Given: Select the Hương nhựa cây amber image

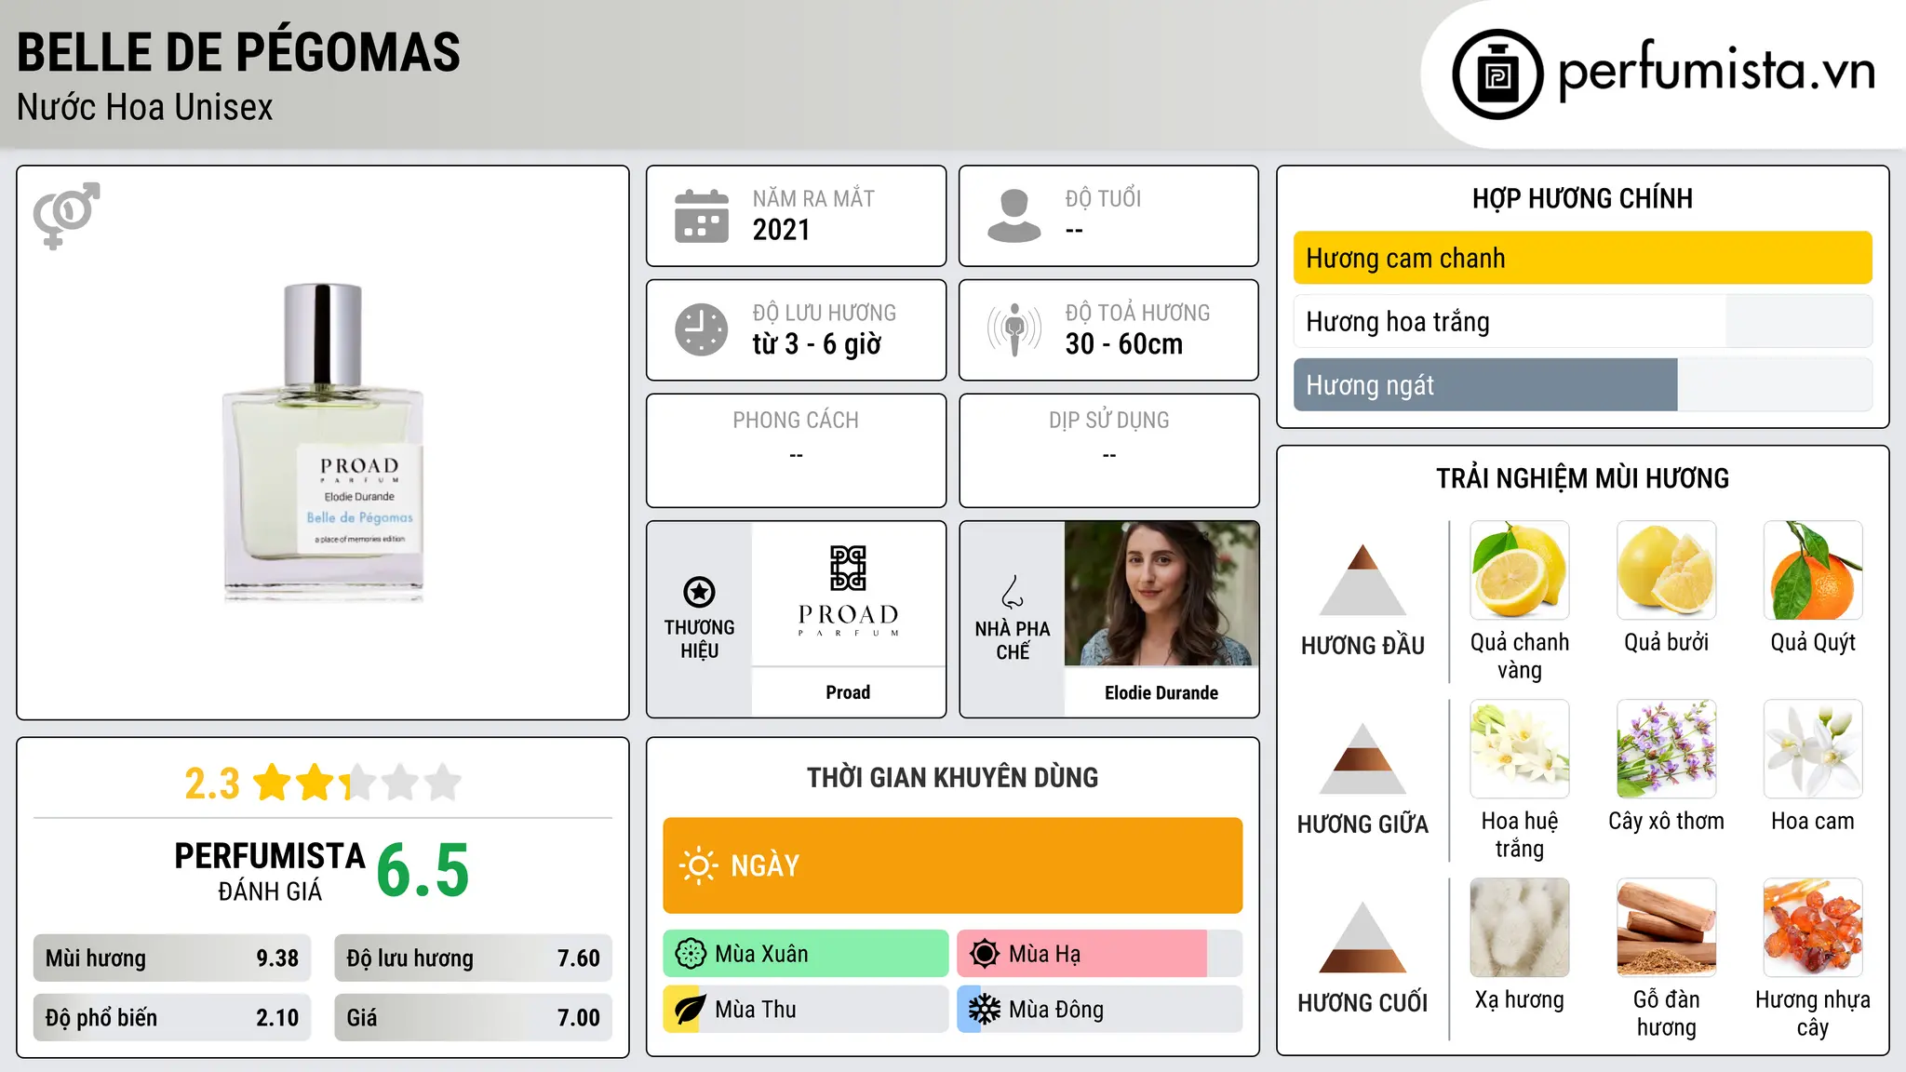Looking at the screenshot, I should click(1813, 928).
